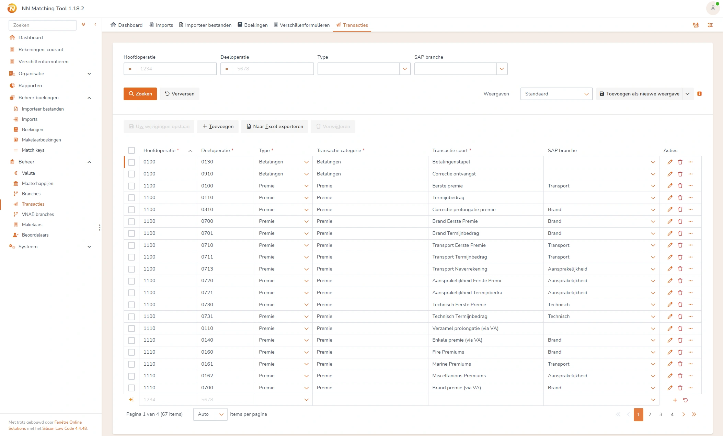This screenshot has width=723, height=436.
Task: Click Toevoegen als nieuwe weergave button
Action: click(x=639, y=94)
